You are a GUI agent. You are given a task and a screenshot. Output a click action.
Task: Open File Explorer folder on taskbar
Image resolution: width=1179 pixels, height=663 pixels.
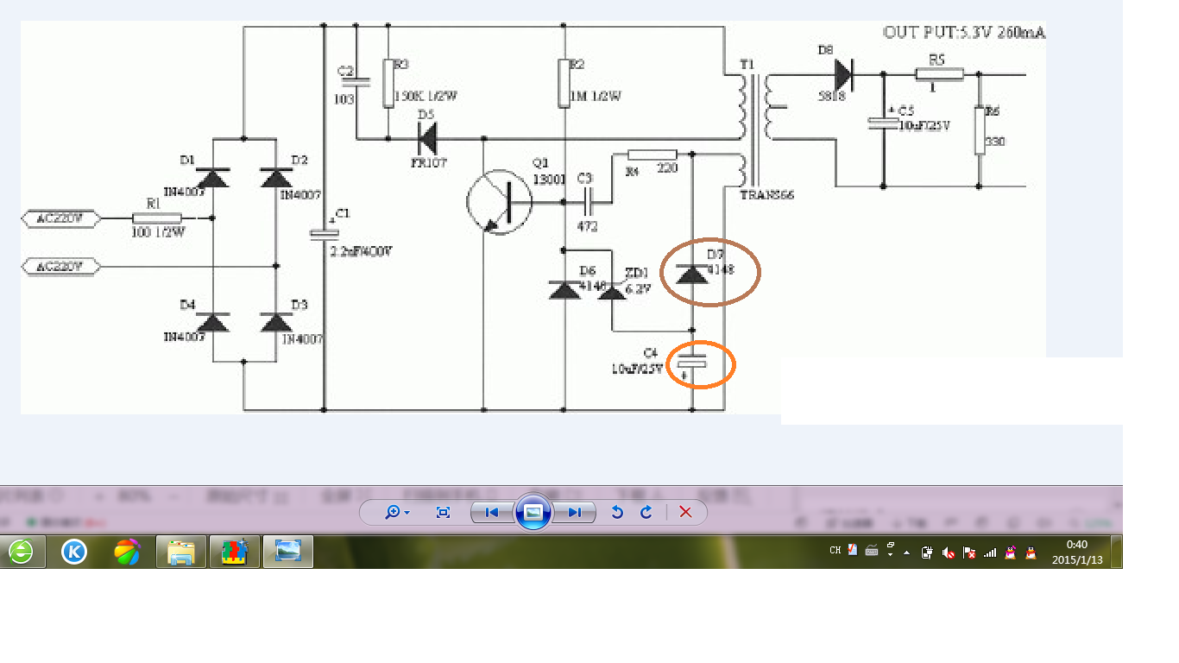(181, 551)
